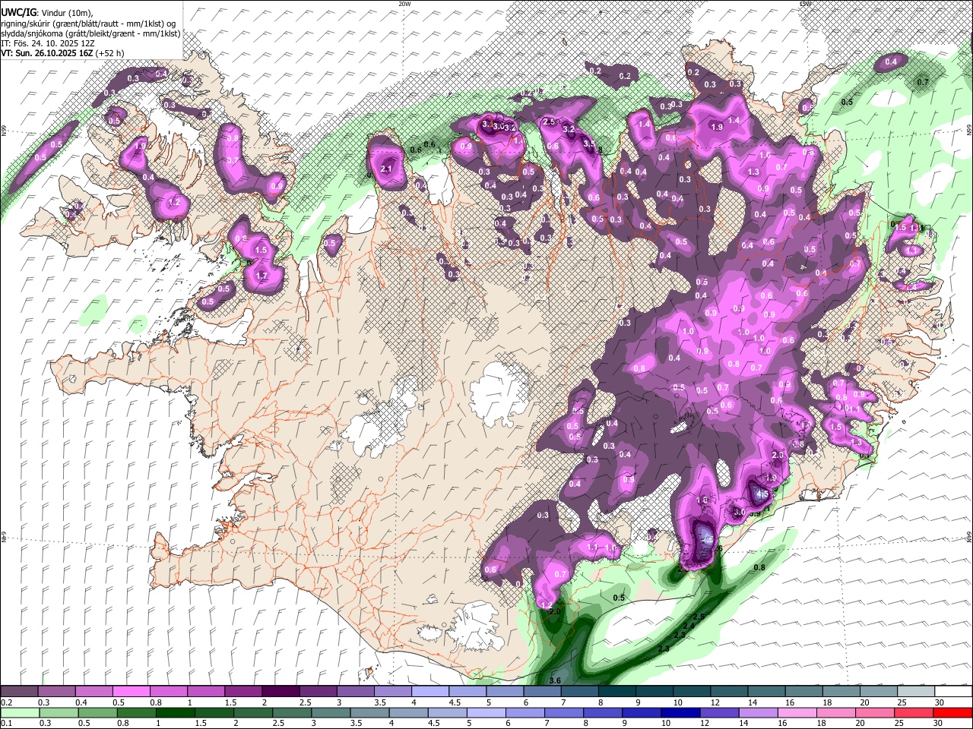Click the darkest purple snow swatch labelled 2

[x=280, y=692]
